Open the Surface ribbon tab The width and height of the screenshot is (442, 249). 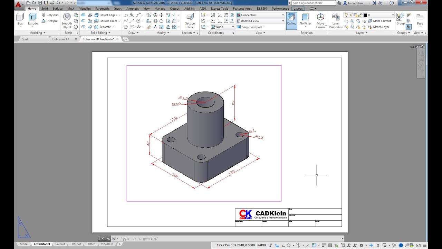(x=58, y=9)
